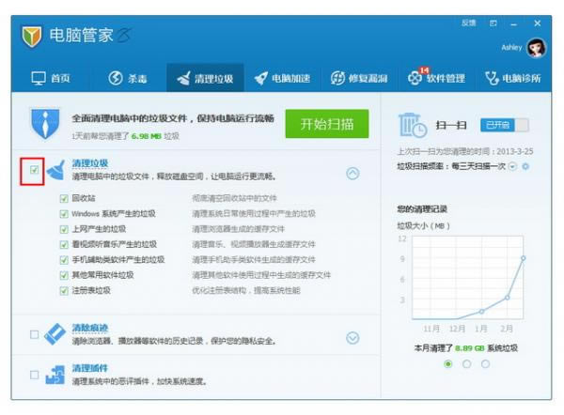
Task: Click the green 开始扫描 button
Action: tap(327, 125)
